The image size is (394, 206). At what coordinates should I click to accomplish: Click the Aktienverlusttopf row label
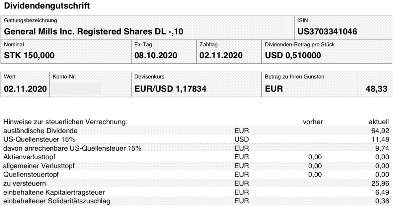tap(29, 157)
